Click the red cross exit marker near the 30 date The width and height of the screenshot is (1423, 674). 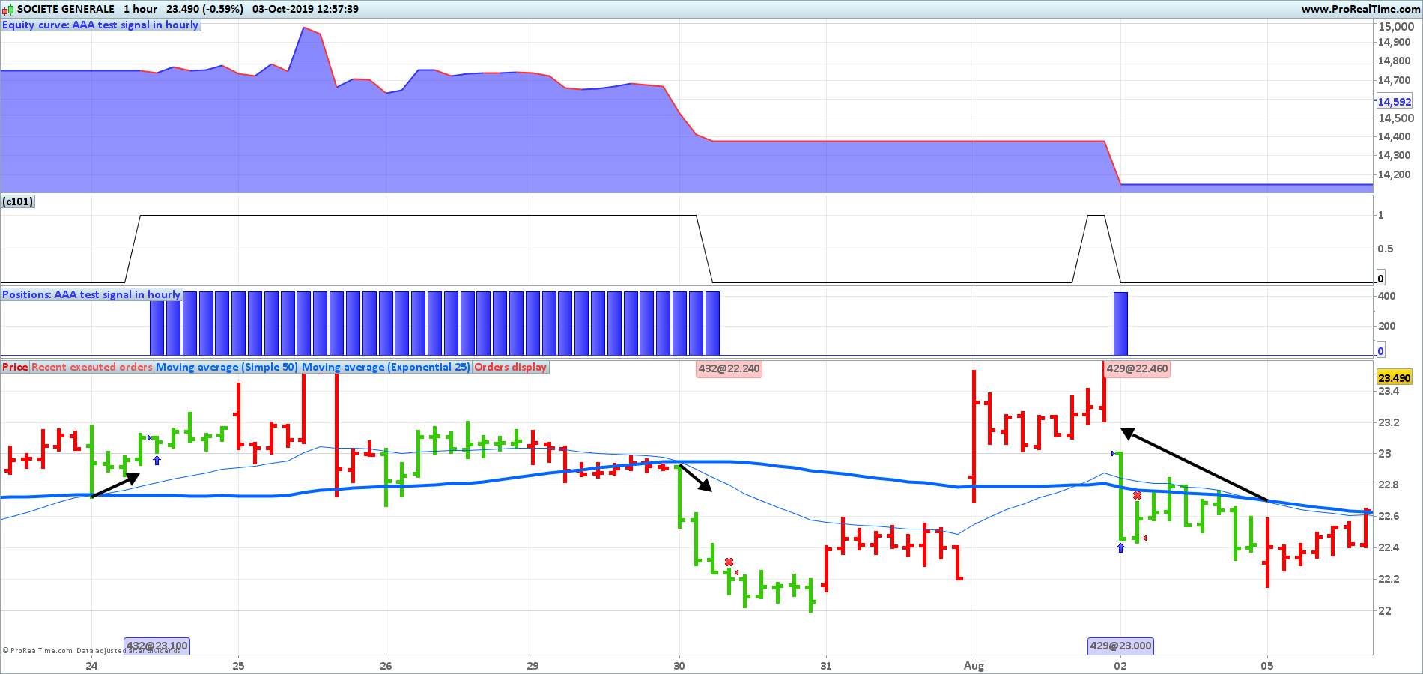click(729, 562)
